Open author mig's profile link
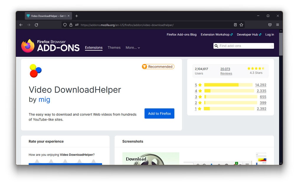 44,99
